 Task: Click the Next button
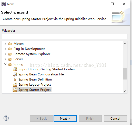65,119
